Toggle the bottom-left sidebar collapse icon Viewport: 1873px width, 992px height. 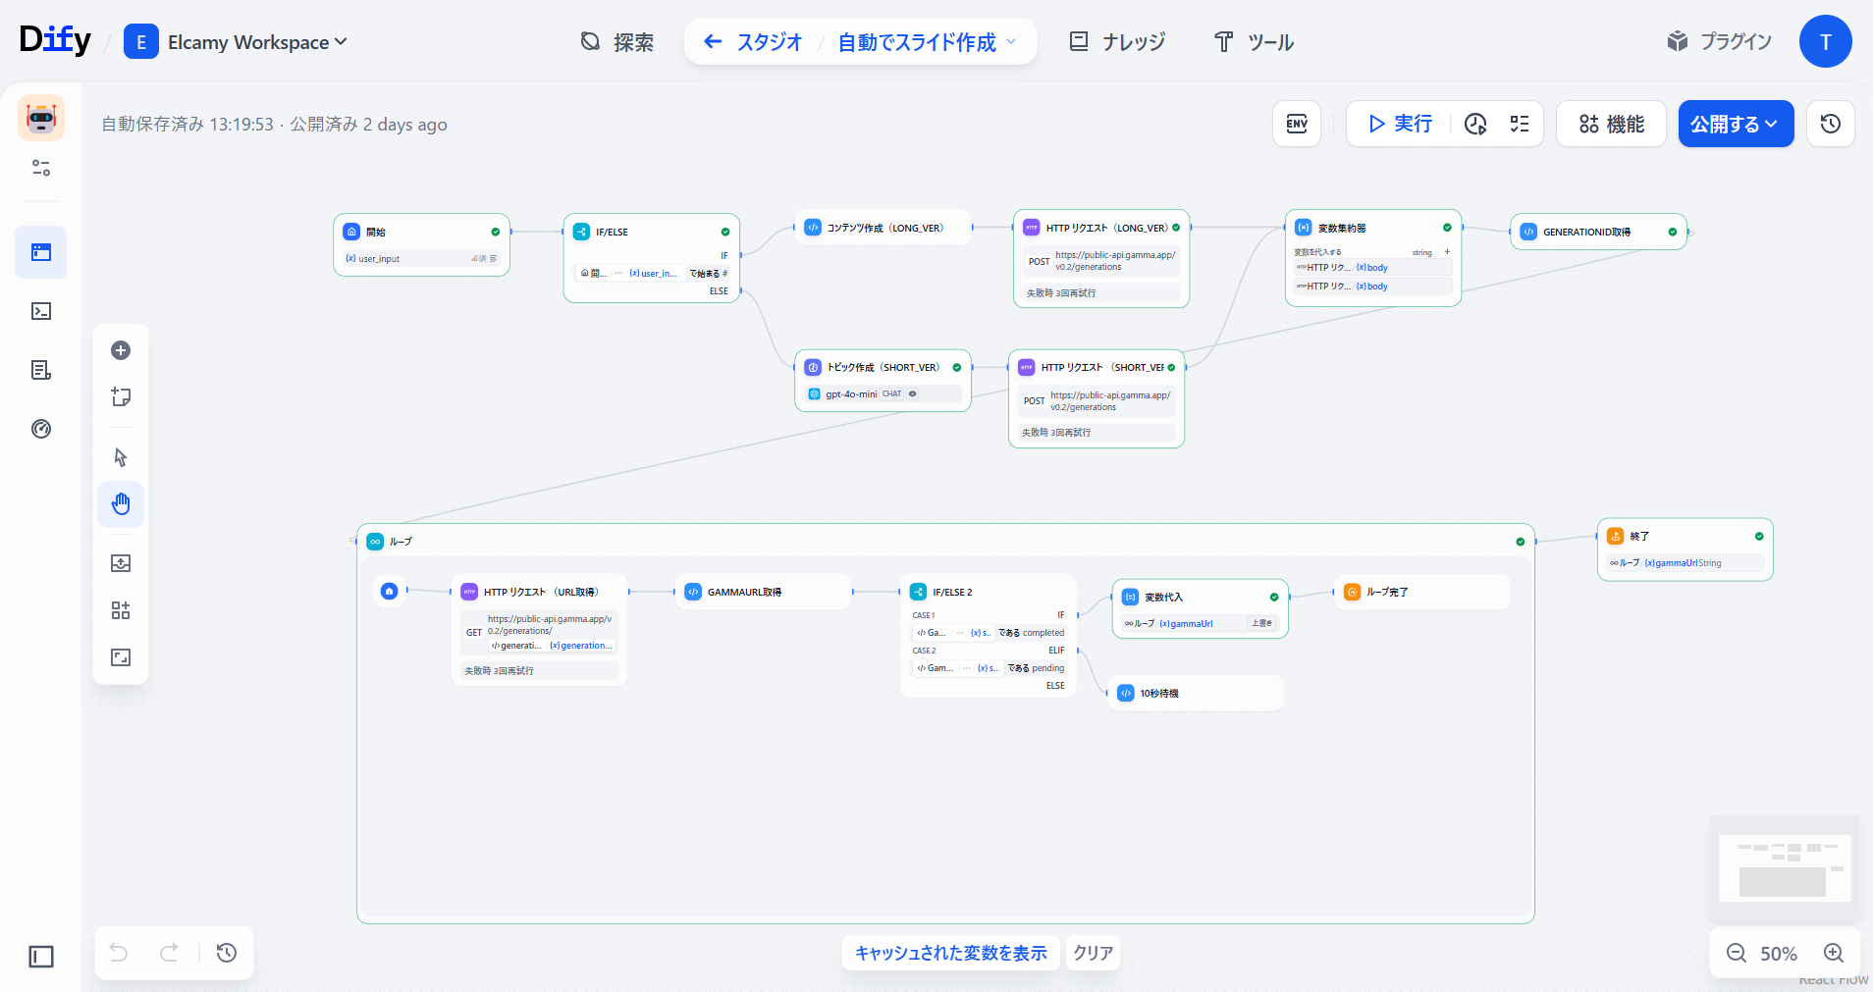pos(41,956)
